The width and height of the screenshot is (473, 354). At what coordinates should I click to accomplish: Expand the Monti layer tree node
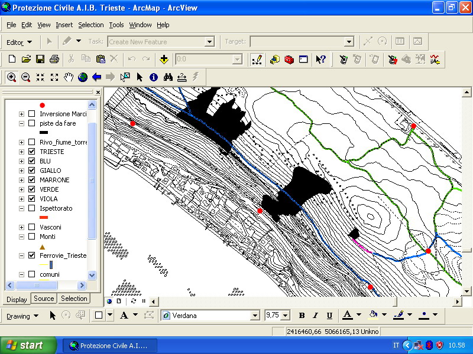point(22,237)
